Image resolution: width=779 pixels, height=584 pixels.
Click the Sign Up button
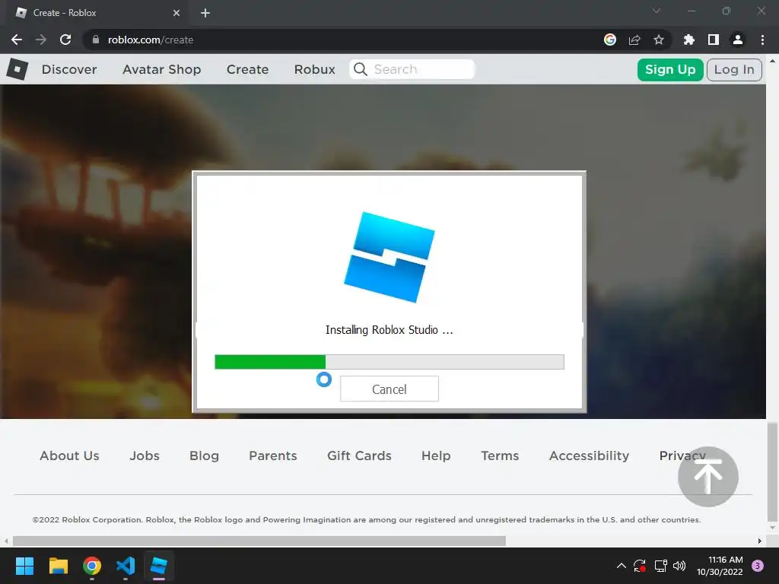(x=670, y=69)
